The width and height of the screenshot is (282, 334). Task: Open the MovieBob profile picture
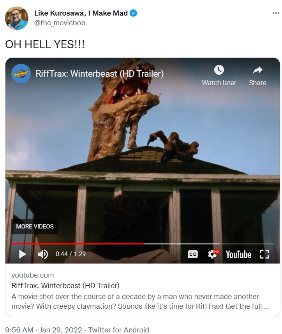(17, 18)
